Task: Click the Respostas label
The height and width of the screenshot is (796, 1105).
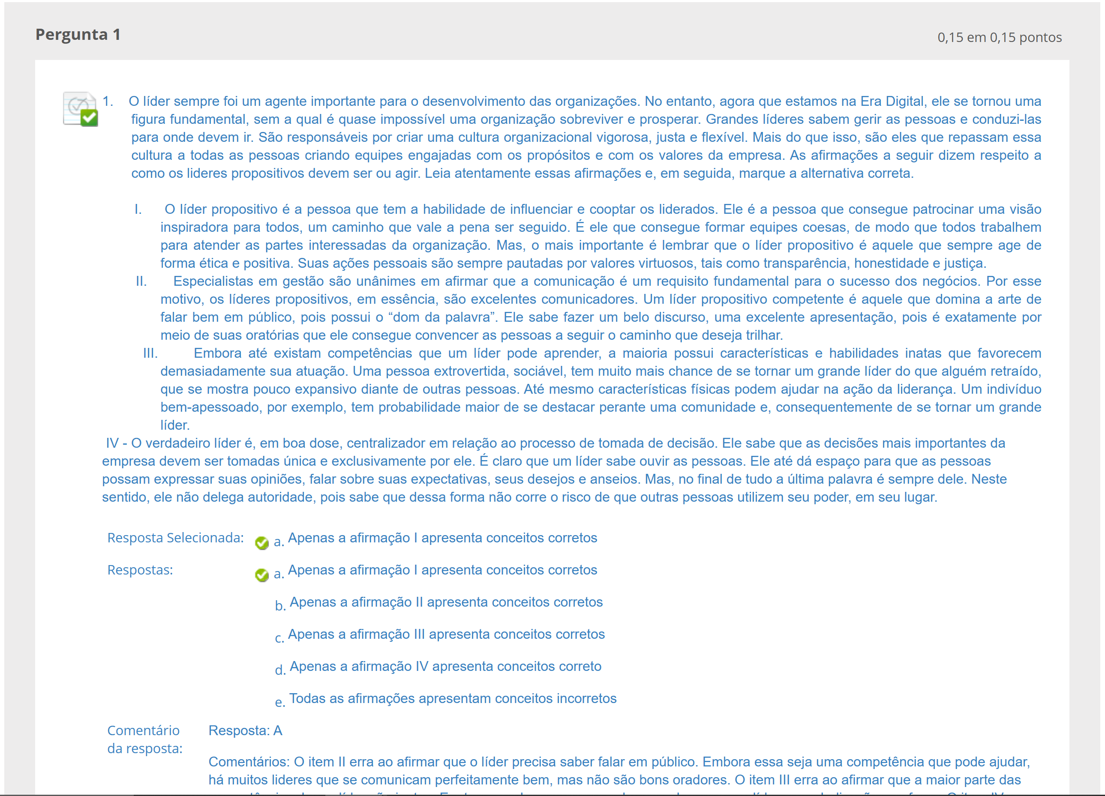Action: tap(140, 570)
